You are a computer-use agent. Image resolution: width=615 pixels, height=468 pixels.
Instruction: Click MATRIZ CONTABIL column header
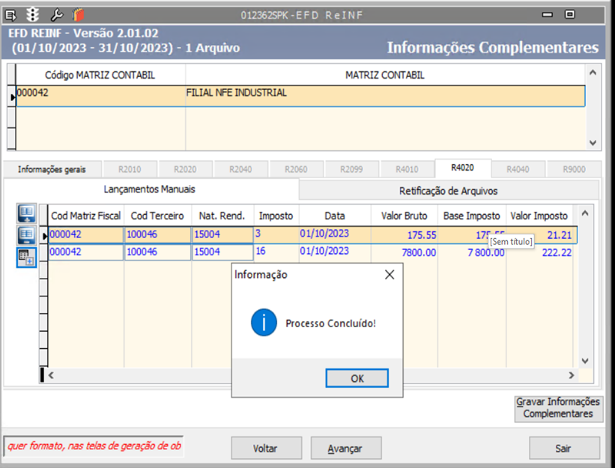click(385, 75)
